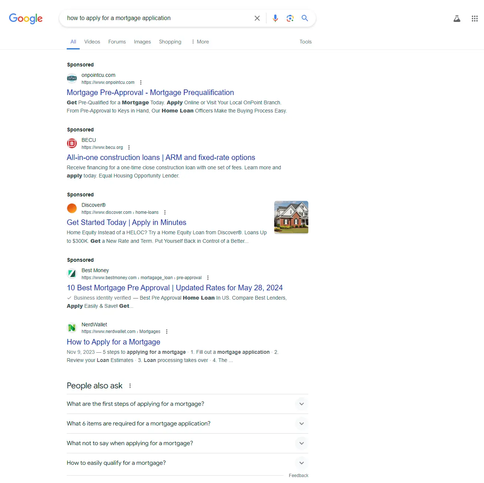This screenshot has width=484, height=483.
Task: Open How to Apply for a Mortgage
Action: [x=113, y=342]
